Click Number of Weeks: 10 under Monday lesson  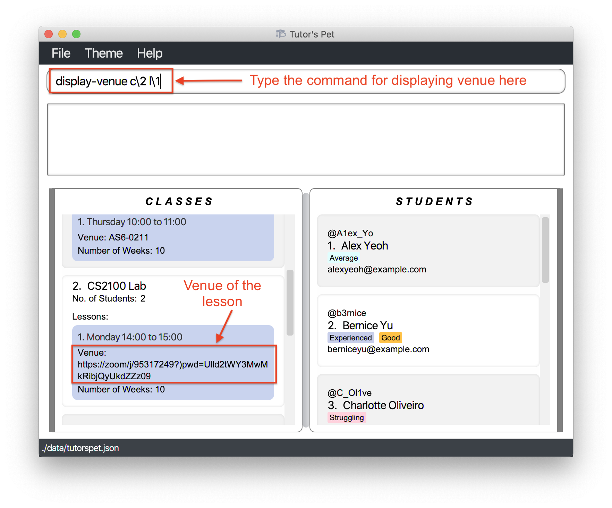coord(121,389)
